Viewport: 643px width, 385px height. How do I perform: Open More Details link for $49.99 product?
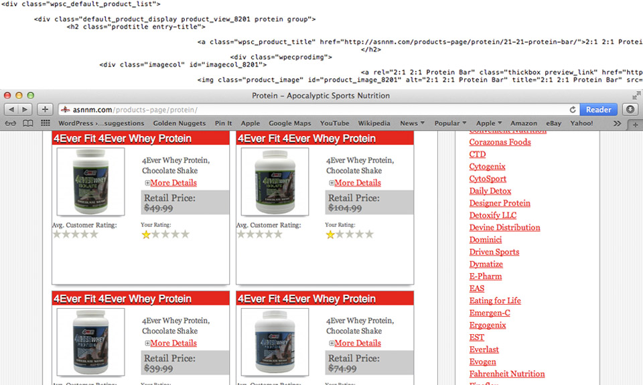point(173,183)
